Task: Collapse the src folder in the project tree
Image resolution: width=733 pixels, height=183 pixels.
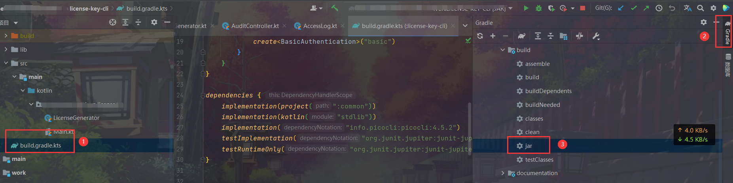Action: point(6,63)
